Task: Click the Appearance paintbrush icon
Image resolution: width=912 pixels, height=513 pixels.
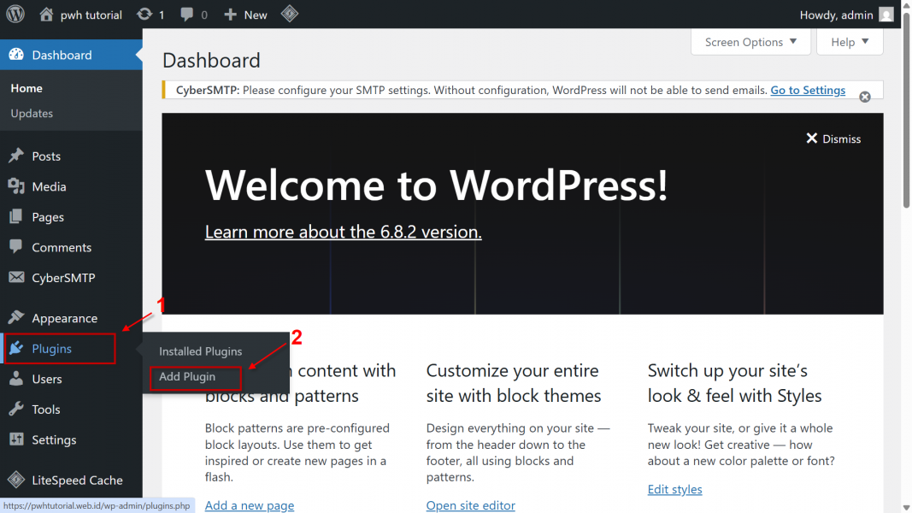Action: tap(16, 317)
